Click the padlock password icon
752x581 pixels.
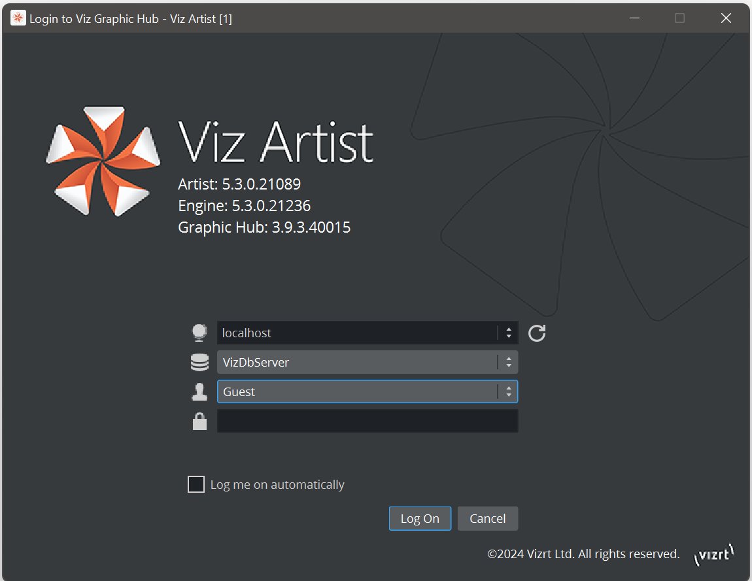[x=199, y=422]
